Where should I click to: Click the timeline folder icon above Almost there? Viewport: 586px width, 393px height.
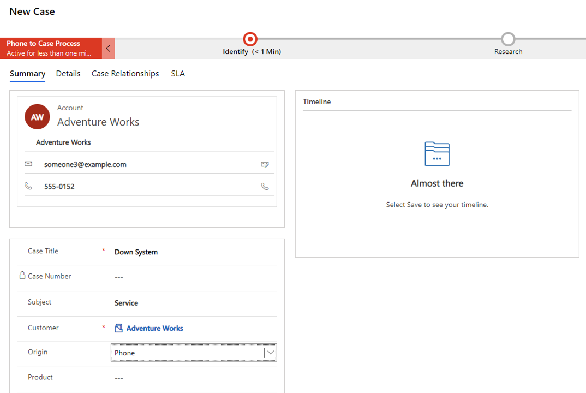437,154
